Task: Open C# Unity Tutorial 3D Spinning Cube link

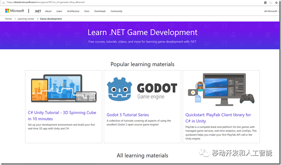Action: (x=62, y=115)
